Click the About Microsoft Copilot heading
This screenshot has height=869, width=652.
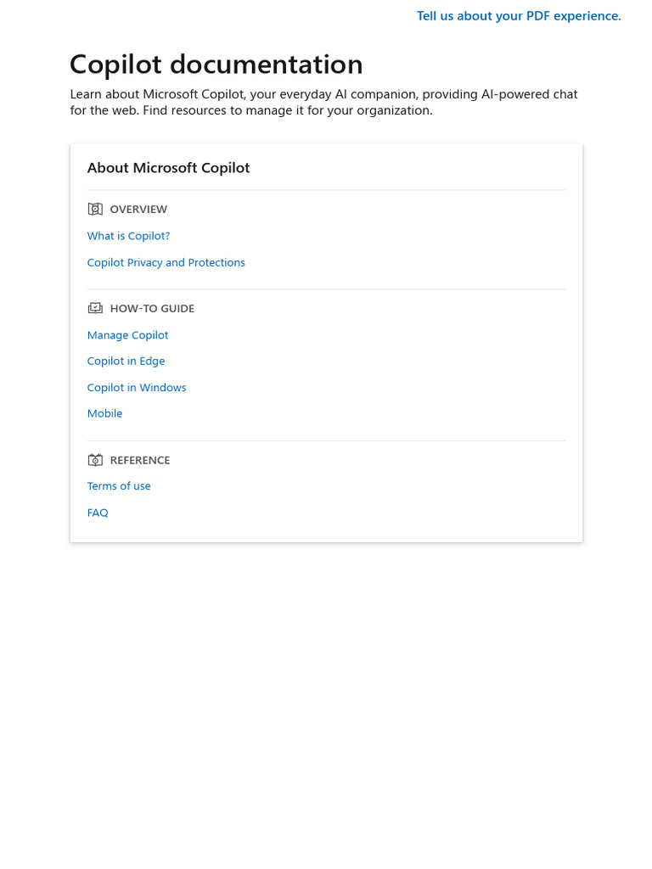coord(168,168)
